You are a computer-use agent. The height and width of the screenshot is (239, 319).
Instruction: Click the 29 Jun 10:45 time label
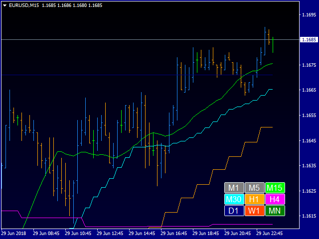(x=78, y=234)
